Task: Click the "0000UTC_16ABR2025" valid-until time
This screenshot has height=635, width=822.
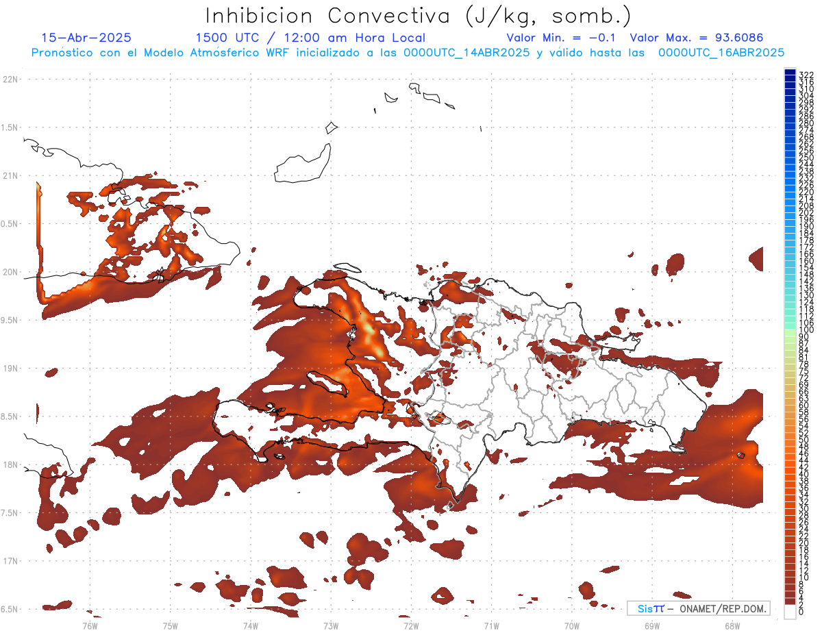Action: [x=721, y=52]
